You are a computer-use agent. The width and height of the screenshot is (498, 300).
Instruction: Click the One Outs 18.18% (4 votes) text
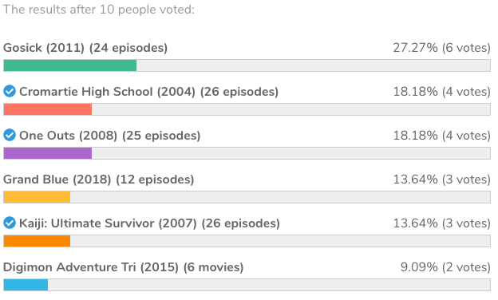(442, 136)
